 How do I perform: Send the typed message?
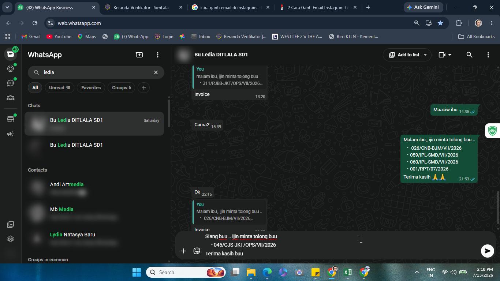tap(487, 251)
